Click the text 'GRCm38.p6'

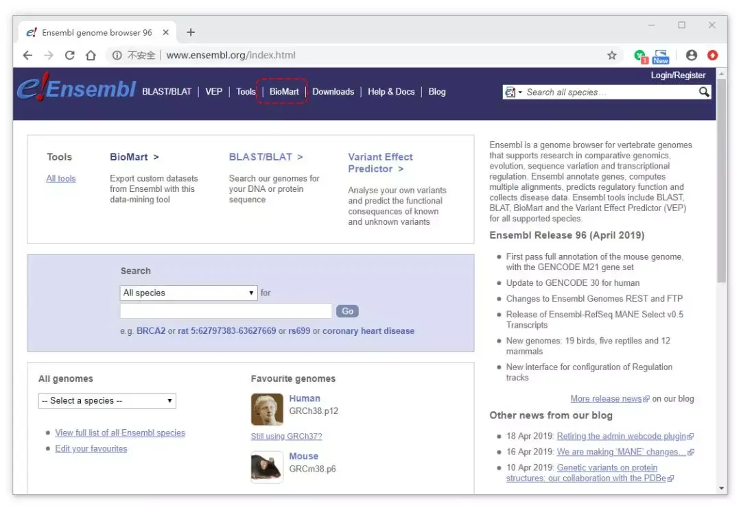(x=312, y=469)
